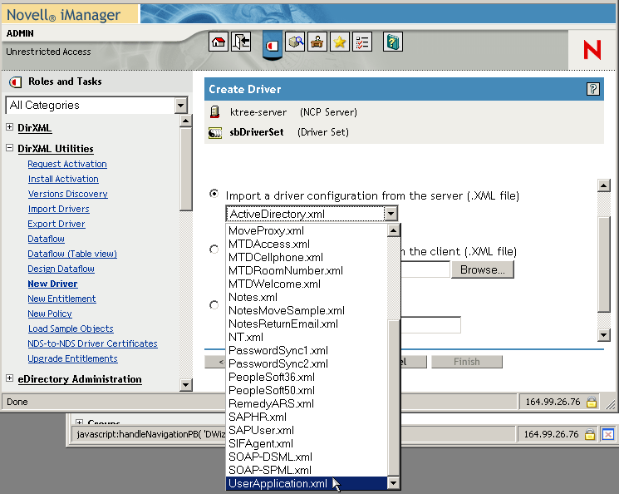
Task: Choose SOAP-DSML.xml from the list
Action: (x=307, y=457)
